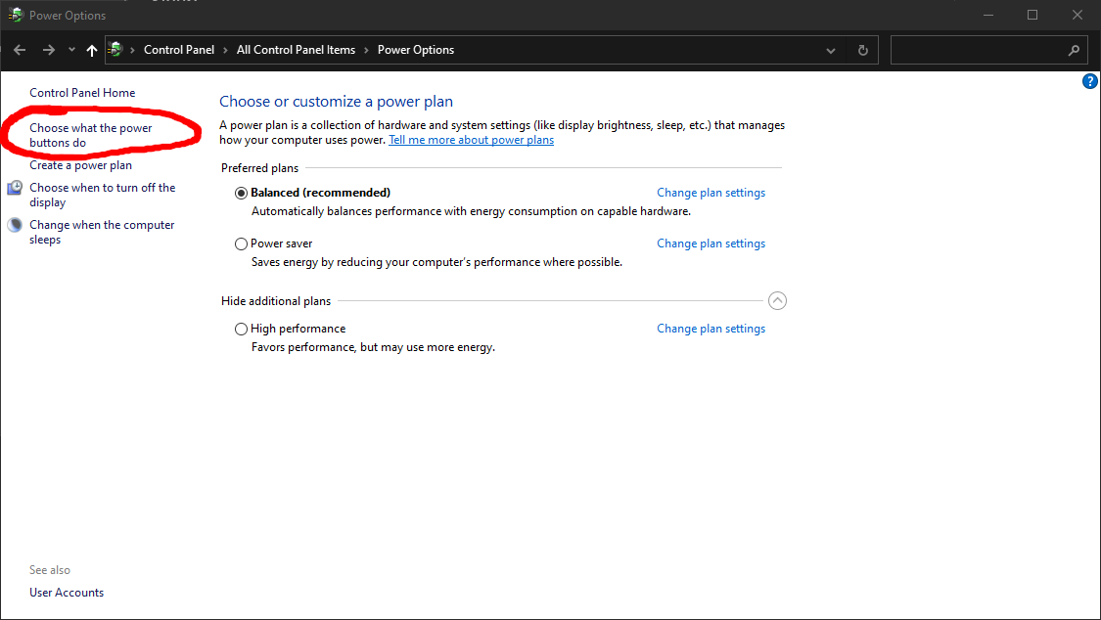Expand the address bar history dropdown

pos(831,50)
